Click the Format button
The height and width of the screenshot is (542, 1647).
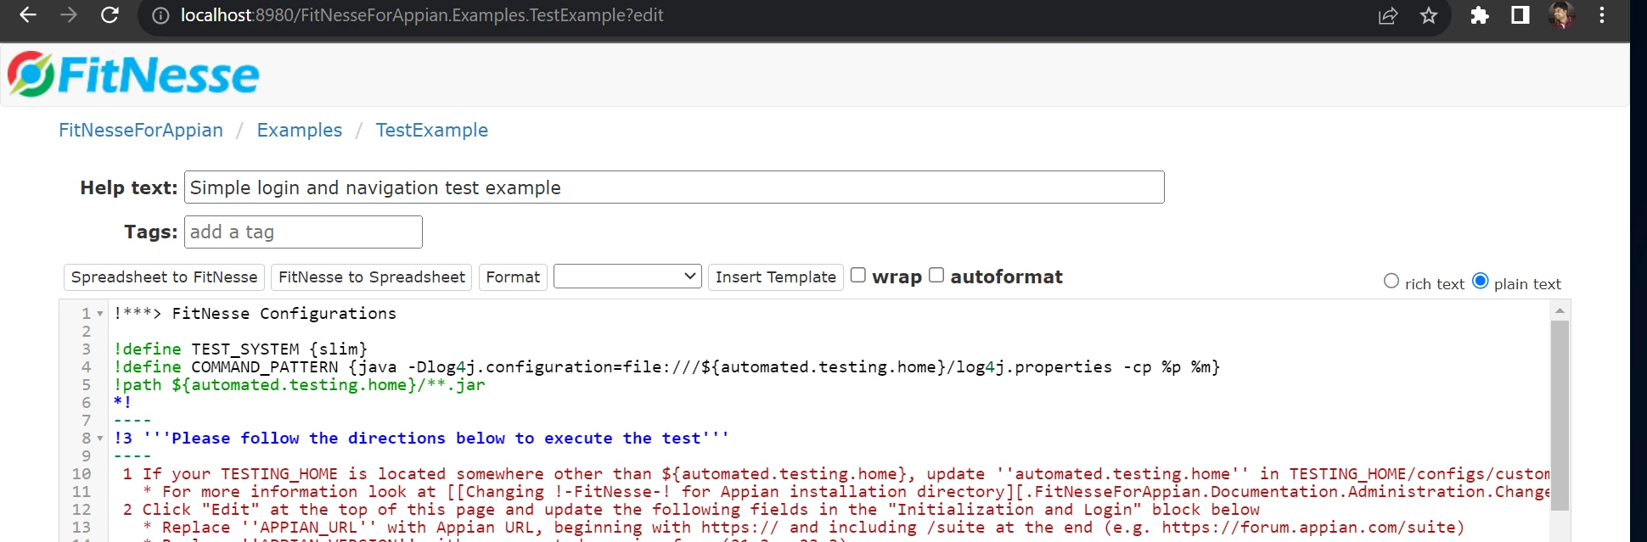(513, 277)
